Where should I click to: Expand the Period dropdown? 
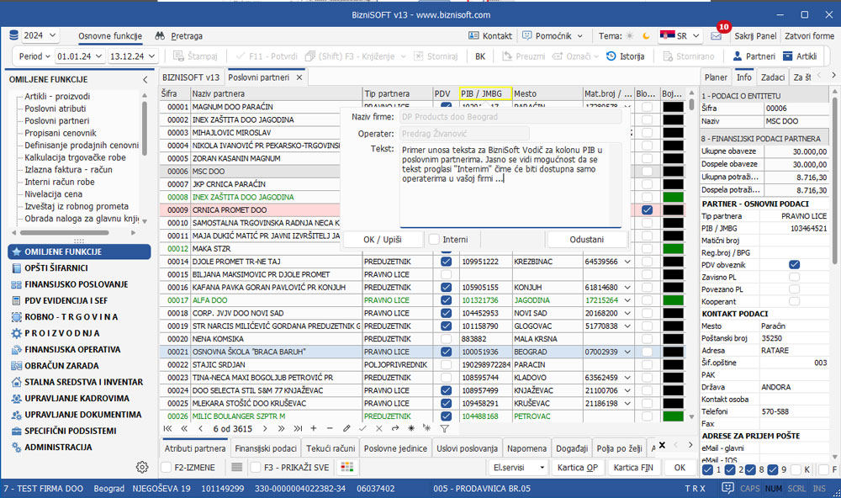(x=34, y=56)
